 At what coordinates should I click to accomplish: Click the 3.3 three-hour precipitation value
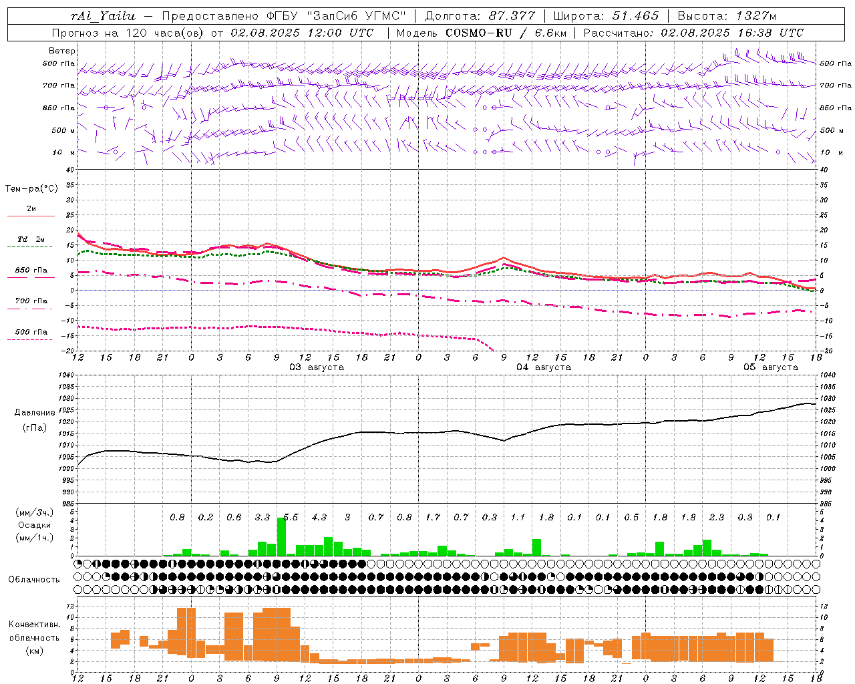(263, 518)
